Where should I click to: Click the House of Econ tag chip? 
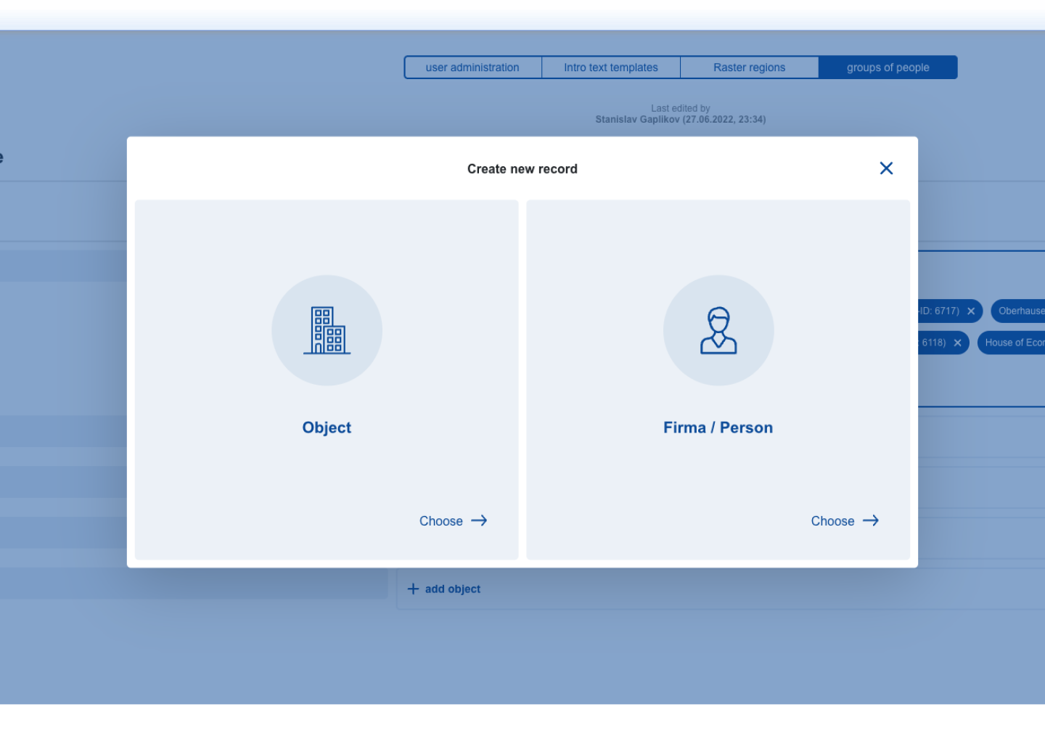pyautogui.click(x=1012, y=343)
